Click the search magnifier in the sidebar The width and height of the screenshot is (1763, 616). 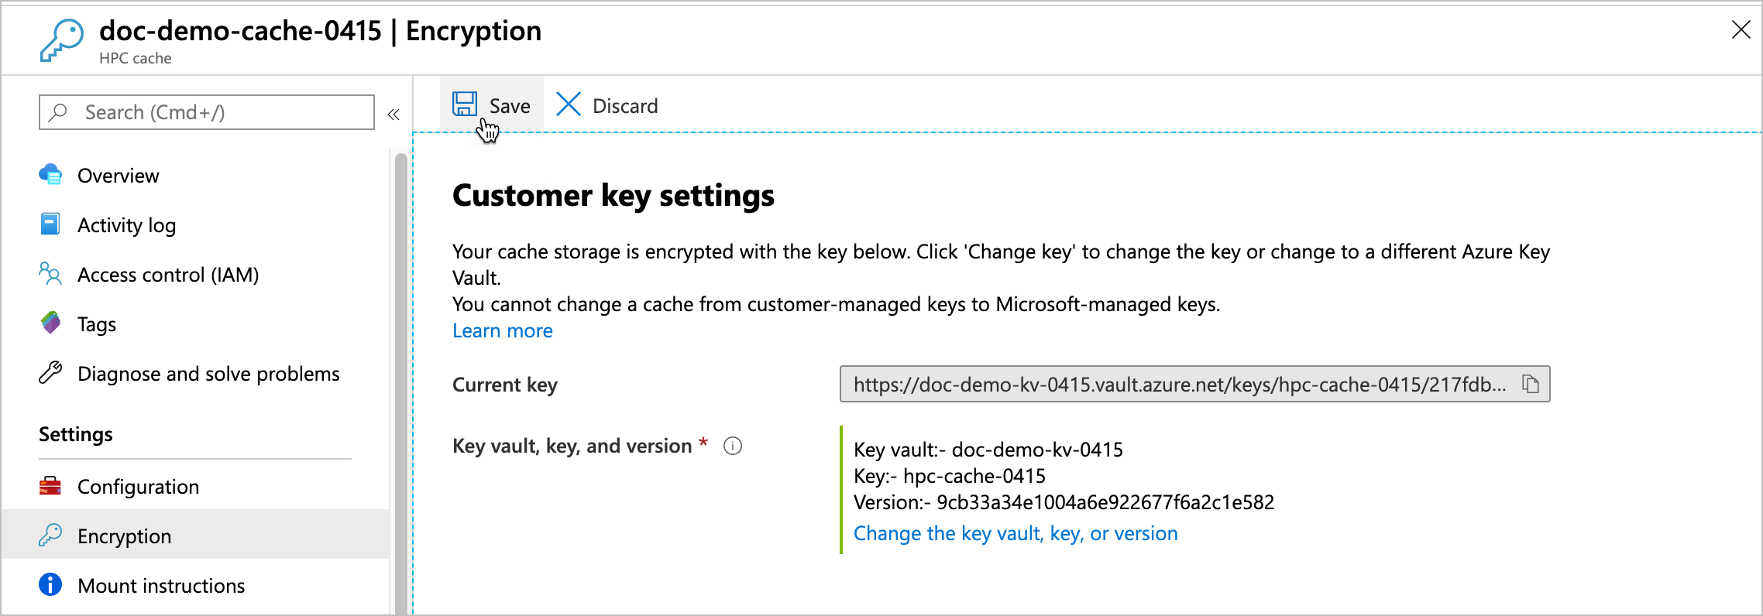[57, 111]
